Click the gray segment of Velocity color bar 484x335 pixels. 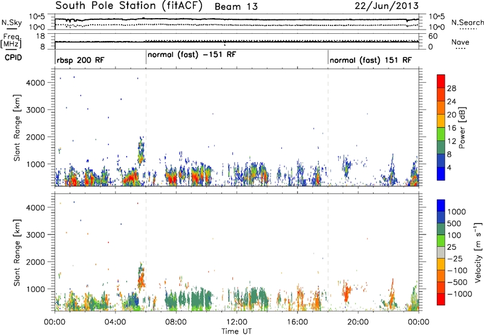[x=441, y=253]
